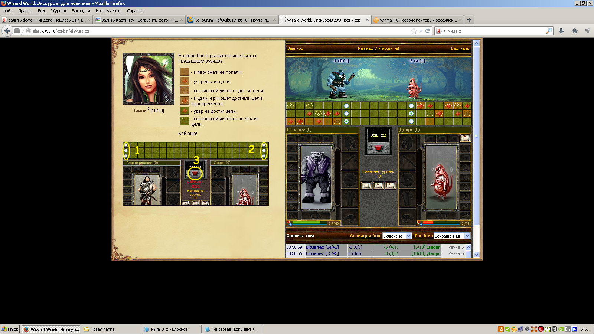Click Lituanez's shield equipment slot
This screenshot has width=594, height=334.
[x=349, y=180]
